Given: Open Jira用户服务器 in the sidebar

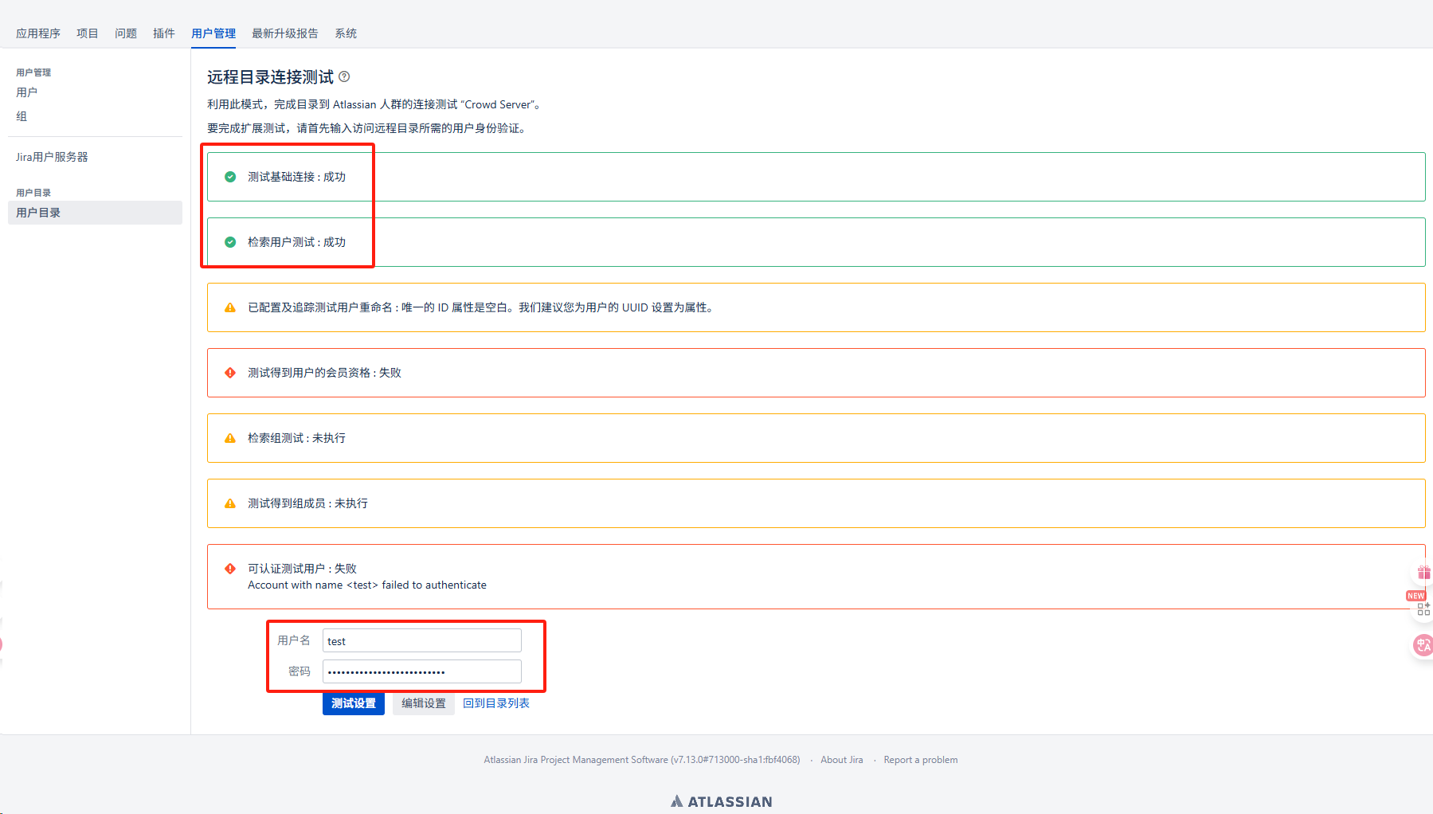Looking at the screenshot, I should point(52,157).
